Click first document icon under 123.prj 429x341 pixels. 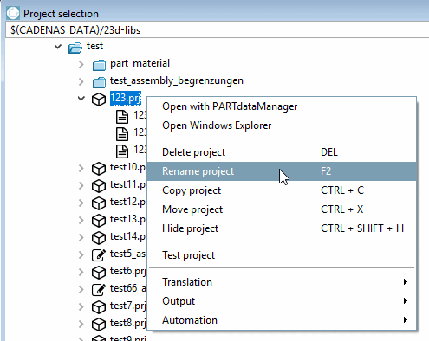(122, 117)
